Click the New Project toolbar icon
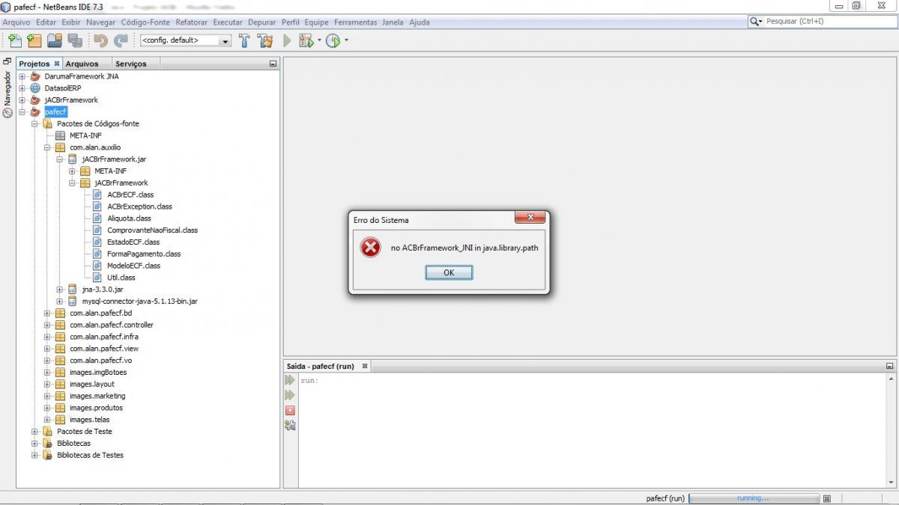Image resolution: width=899 pixels, height=505 pixels. click(34, 40)
